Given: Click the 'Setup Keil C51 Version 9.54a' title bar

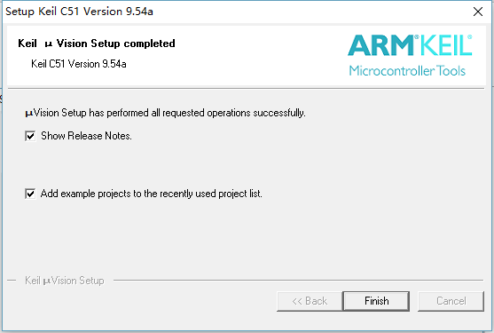Looking at the screenshot, I should pyautogui.click(x=80, y=12).
